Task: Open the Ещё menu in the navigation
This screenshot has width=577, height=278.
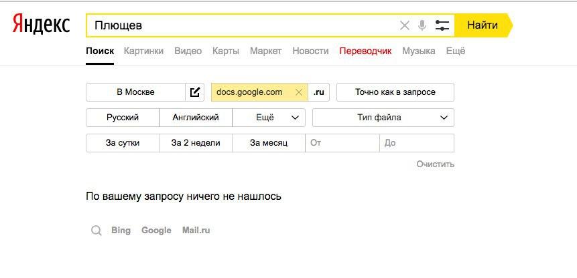Action: click(455, 51)
